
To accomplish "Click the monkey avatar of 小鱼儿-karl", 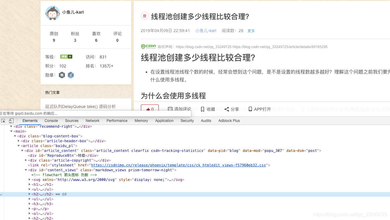I will 53,13.
